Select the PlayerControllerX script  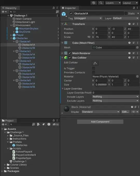coord(26,155)
